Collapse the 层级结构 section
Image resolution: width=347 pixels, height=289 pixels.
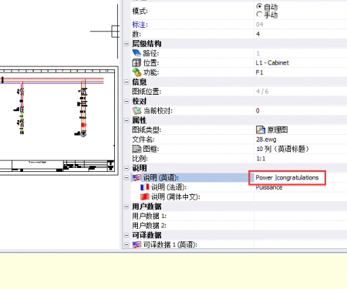click(x=126, y=44)
